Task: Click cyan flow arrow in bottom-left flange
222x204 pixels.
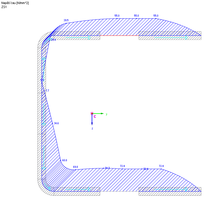Action: [x=78, y=189]
